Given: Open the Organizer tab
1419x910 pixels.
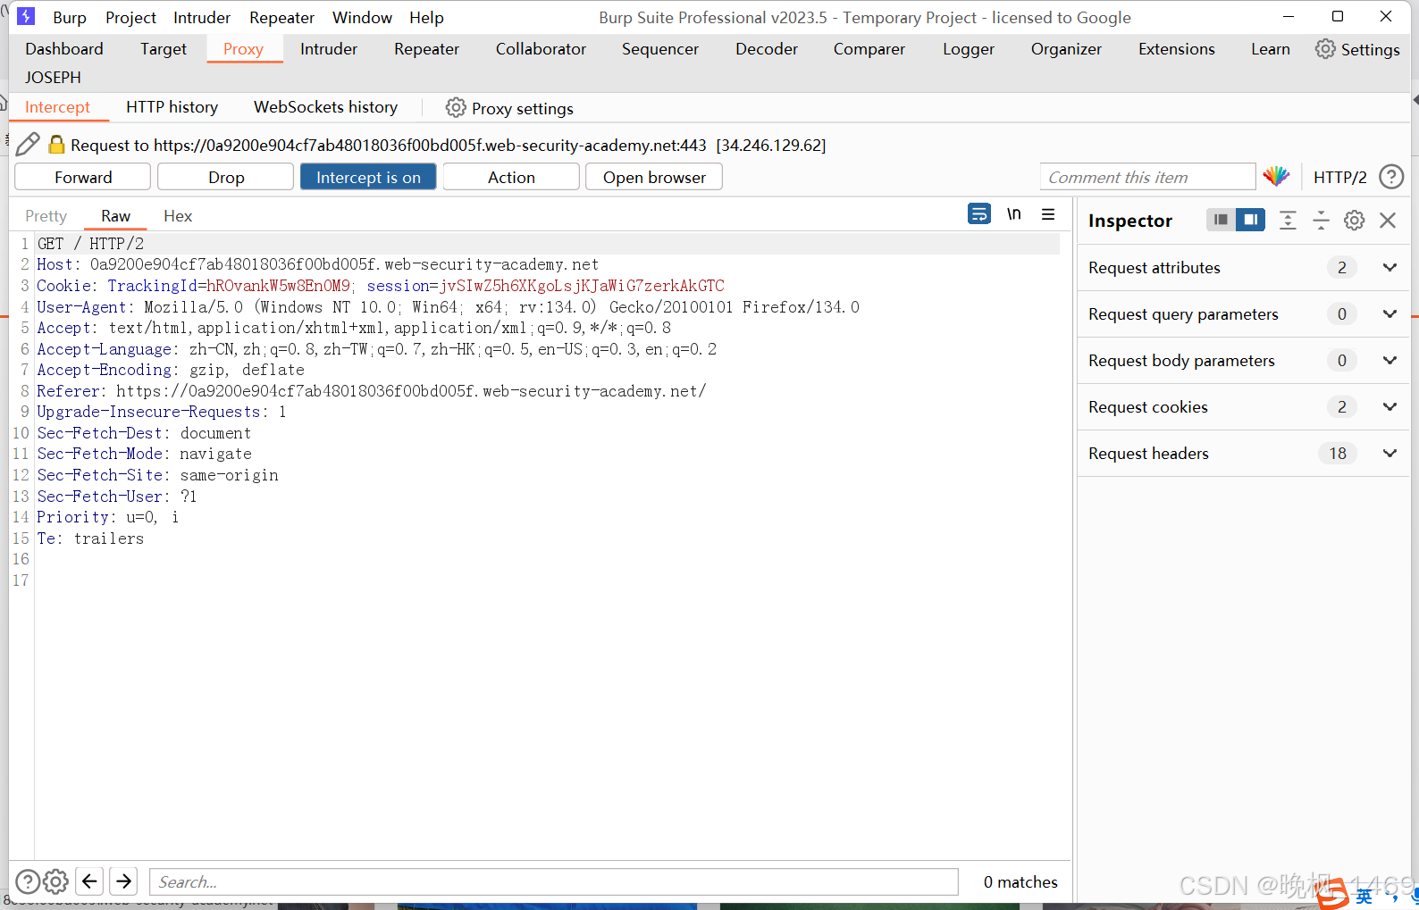Looking at the screenshot, I should pyautogui.click(x=1066, y=49).
